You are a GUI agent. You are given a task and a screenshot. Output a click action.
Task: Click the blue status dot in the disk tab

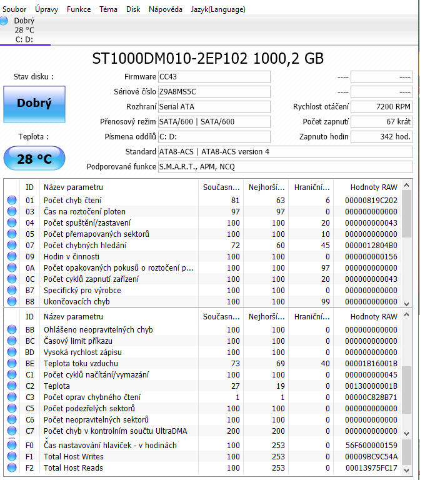click(x=4, y=21)
